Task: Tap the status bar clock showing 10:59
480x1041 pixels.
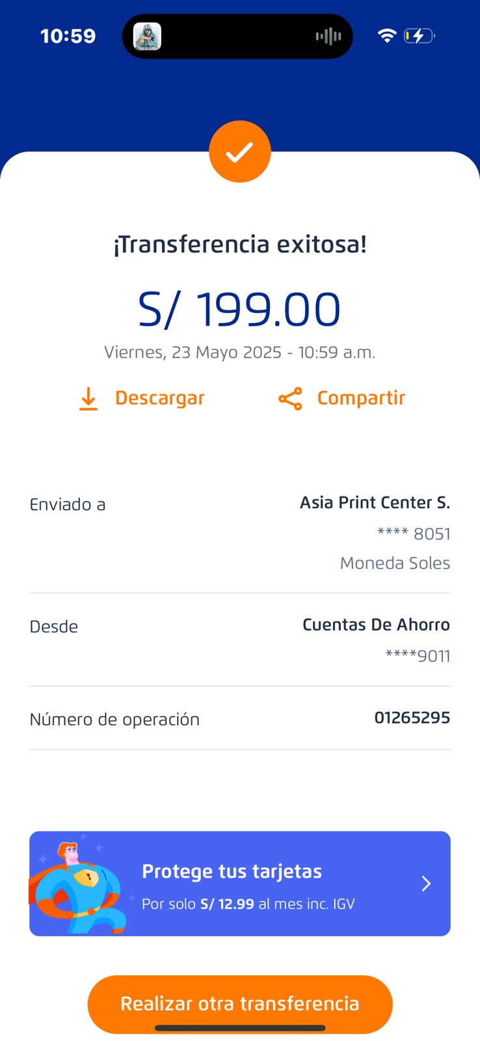Action: click(x=68, y=36)
